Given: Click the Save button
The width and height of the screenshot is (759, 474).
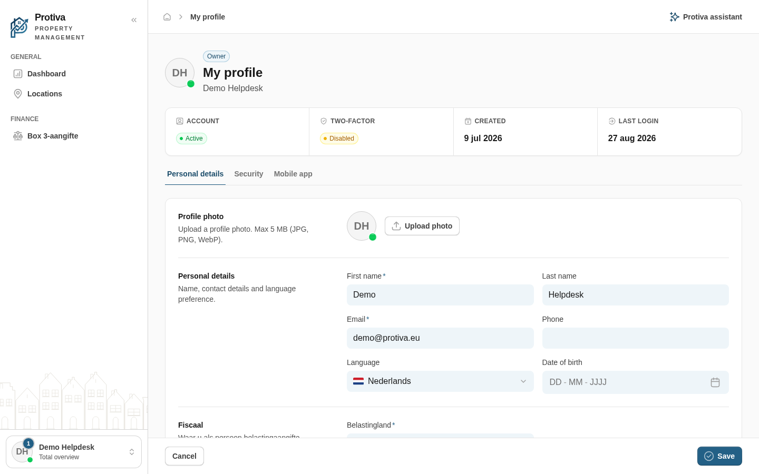Looking at the screenshot, I should pos(719,456).
